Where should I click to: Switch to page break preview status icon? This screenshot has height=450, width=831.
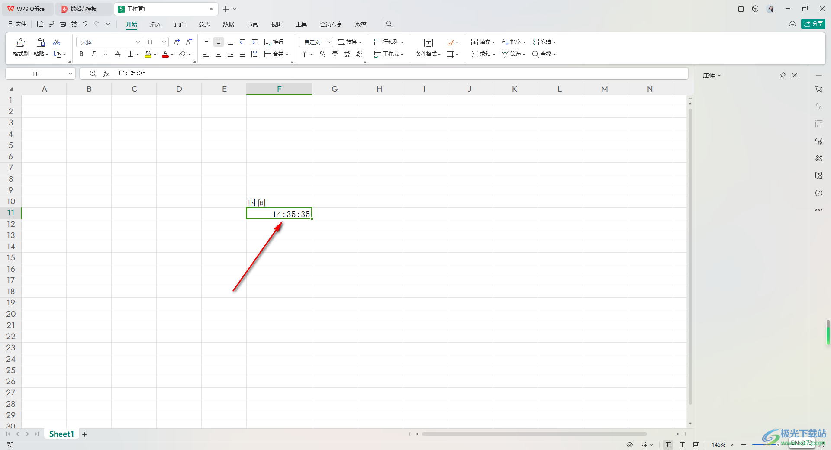tap(682, 445)
